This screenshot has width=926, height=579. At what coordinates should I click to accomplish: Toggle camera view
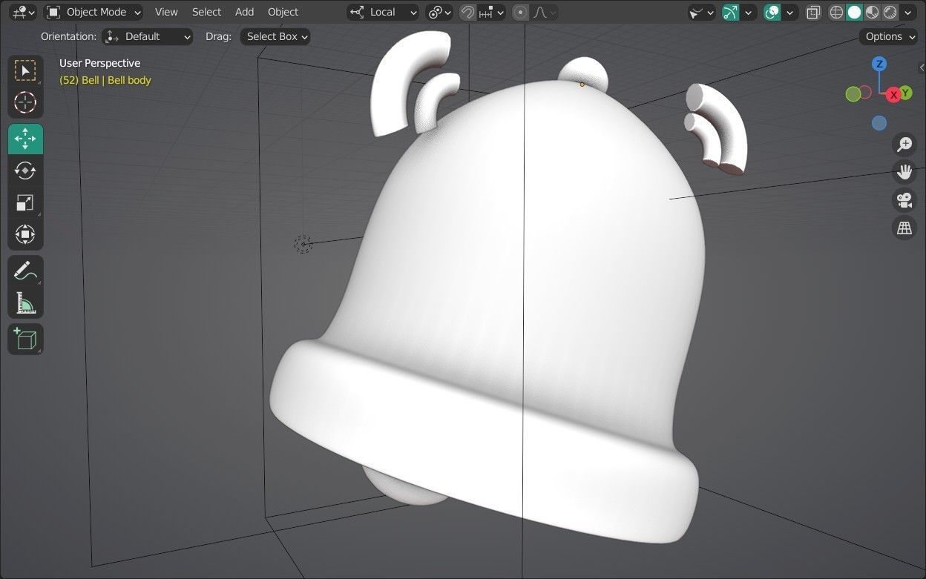coord(904,200)
